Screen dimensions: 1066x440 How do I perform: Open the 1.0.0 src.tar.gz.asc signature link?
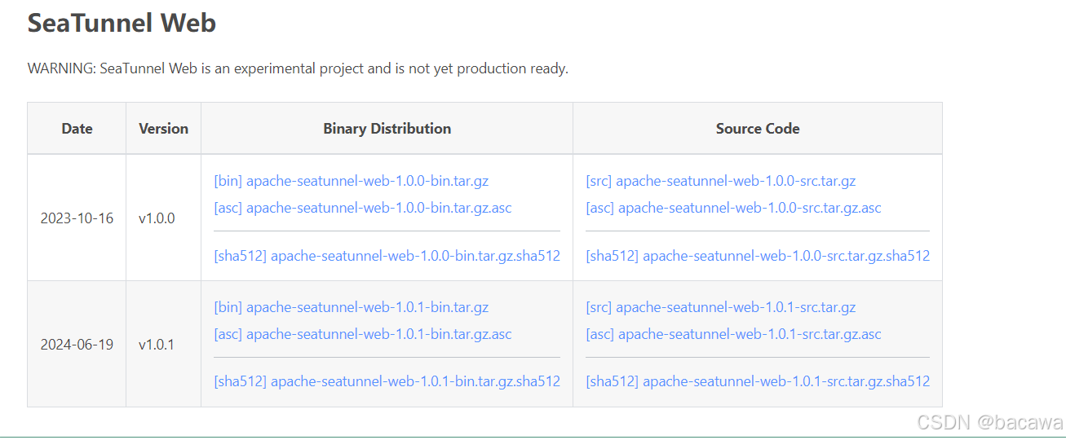tap(733, 208)
